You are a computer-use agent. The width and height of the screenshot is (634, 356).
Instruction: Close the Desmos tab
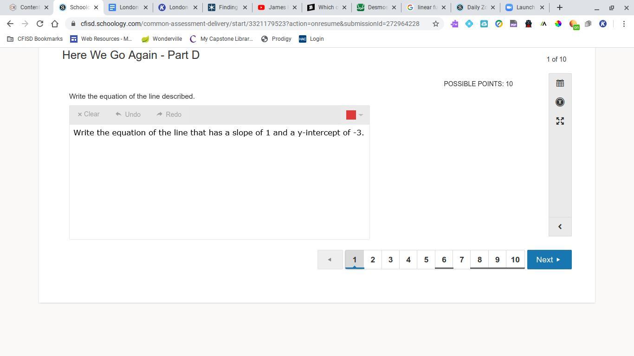[x=394, y=7]
